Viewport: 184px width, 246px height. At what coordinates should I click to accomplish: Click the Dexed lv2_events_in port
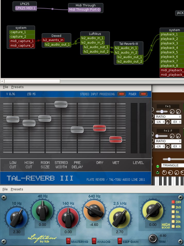click(53, 40)
